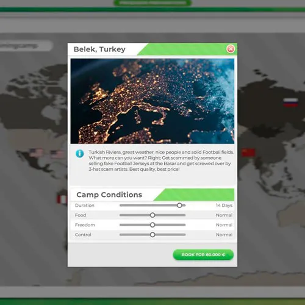Screen dimensions: 305x305
Task: Click the Belek, Turkey title text
Action: (x=99, y=49)
